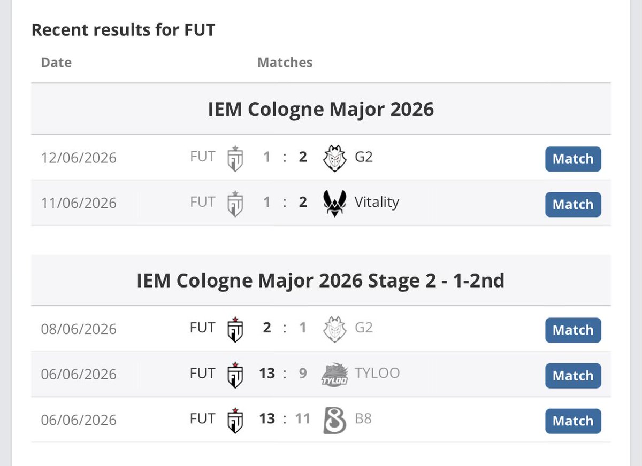Click the G2 logo in the 12/06/2026 match

(334, 159)
